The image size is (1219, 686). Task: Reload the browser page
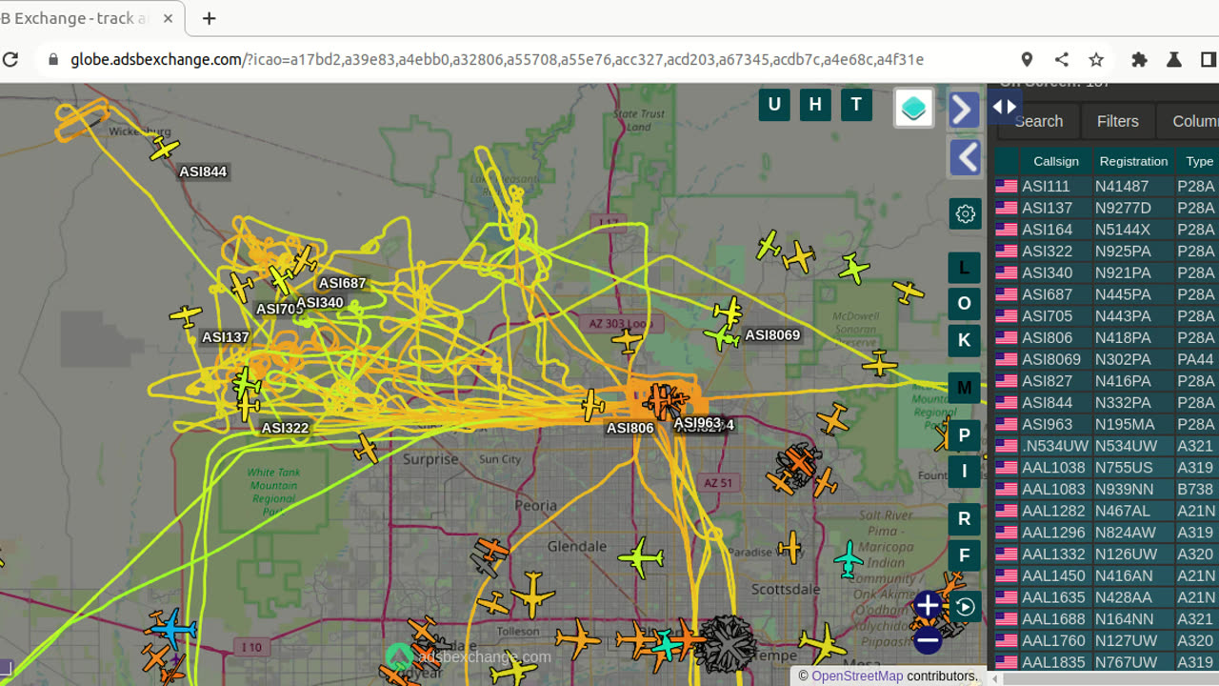click(x=10, y=59)
